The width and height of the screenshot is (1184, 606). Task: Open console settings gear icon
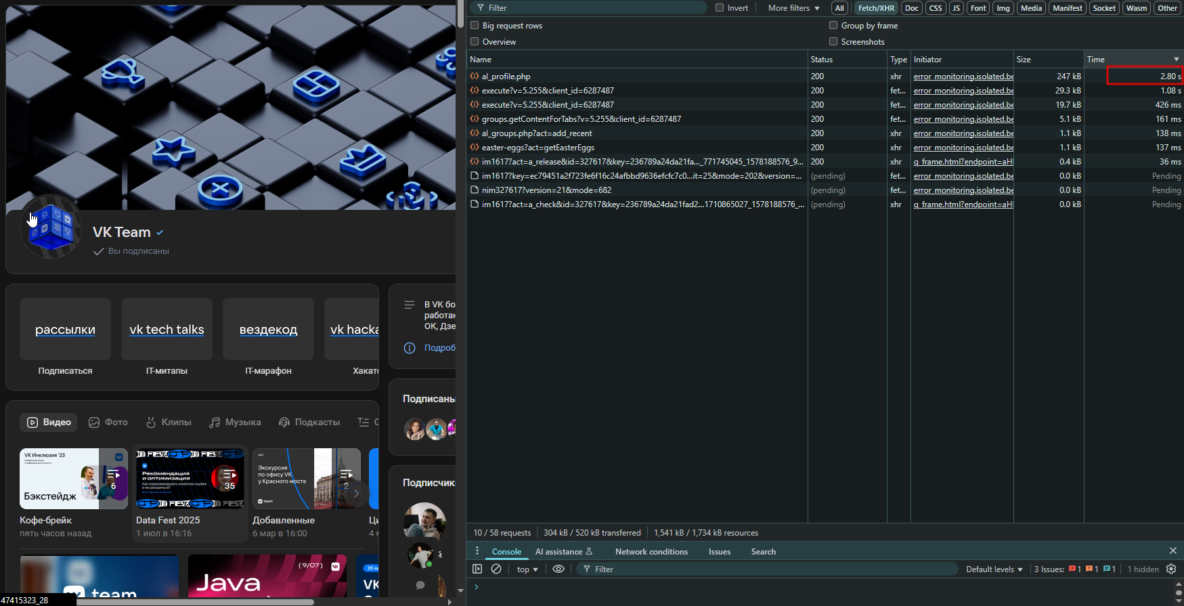(x=1171, y=569)
